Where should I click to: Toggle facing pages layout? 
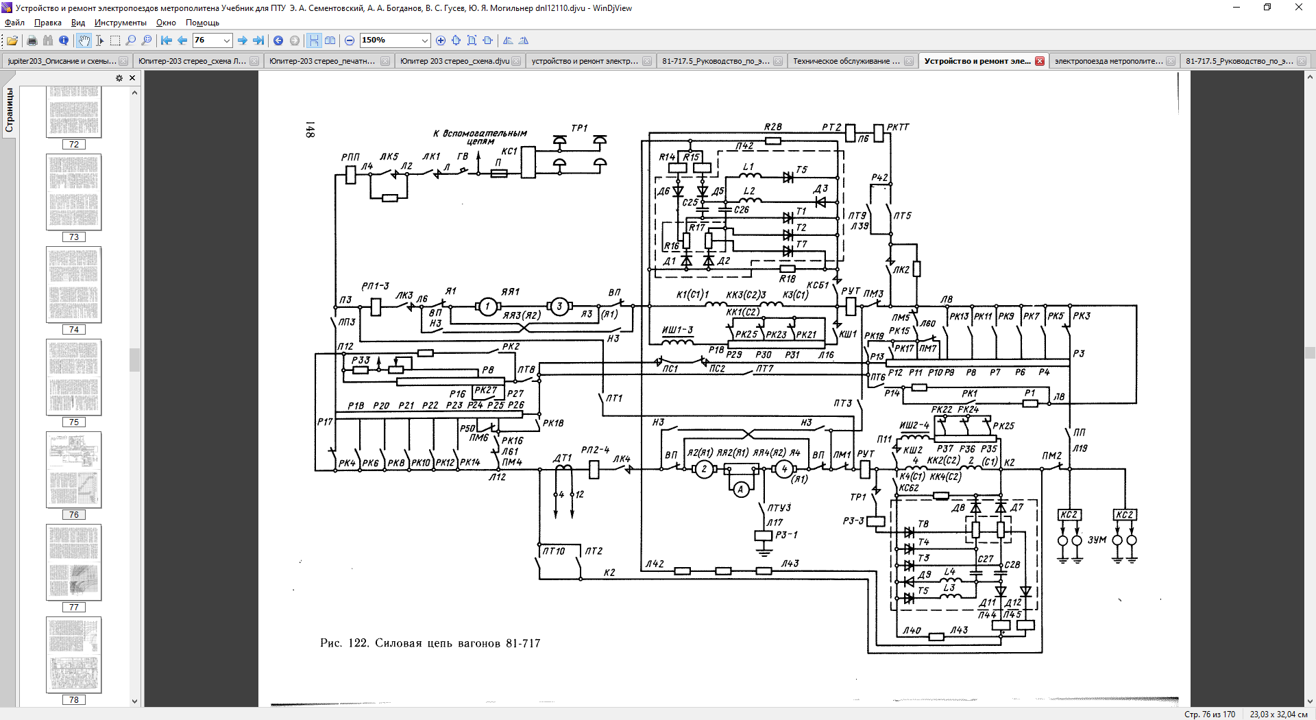tap(330, 40)
